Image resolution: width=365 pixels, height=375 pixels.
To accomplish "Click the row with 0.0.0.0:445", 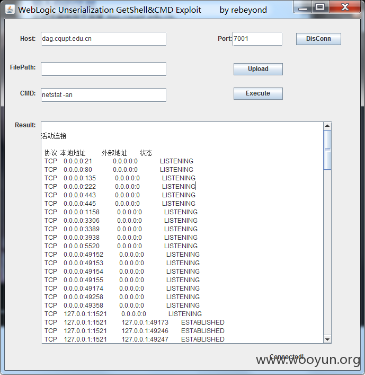I will click(120, 204).
